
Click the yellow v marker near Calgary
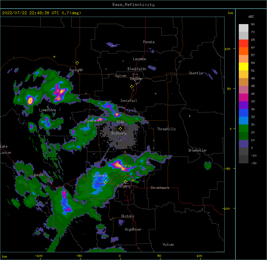133,180
